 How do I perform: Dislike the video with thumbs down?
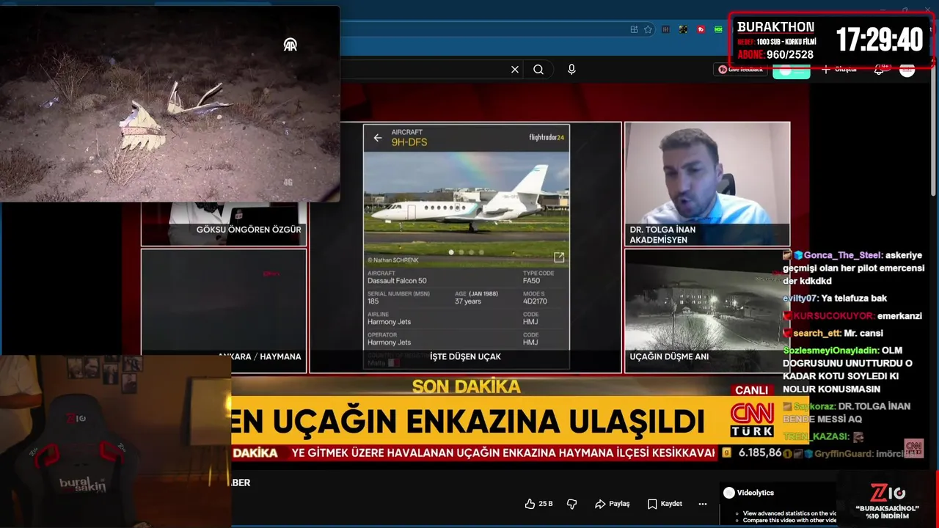pyautogui.click(x=572, y=504)
